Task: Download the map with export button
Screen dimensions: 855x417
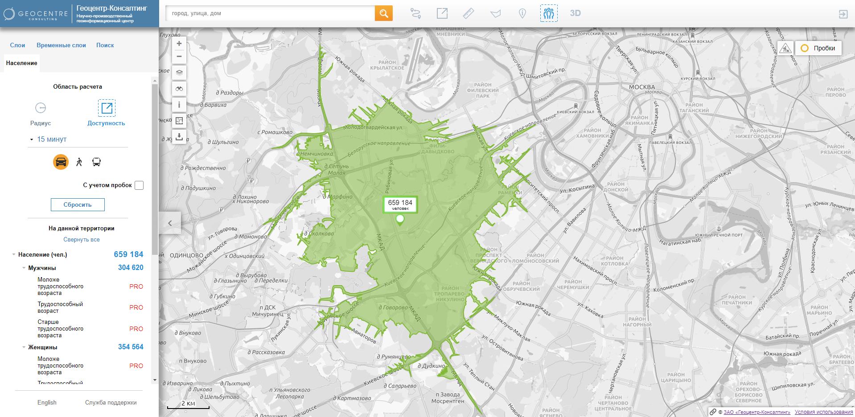Action: [179, 136]
